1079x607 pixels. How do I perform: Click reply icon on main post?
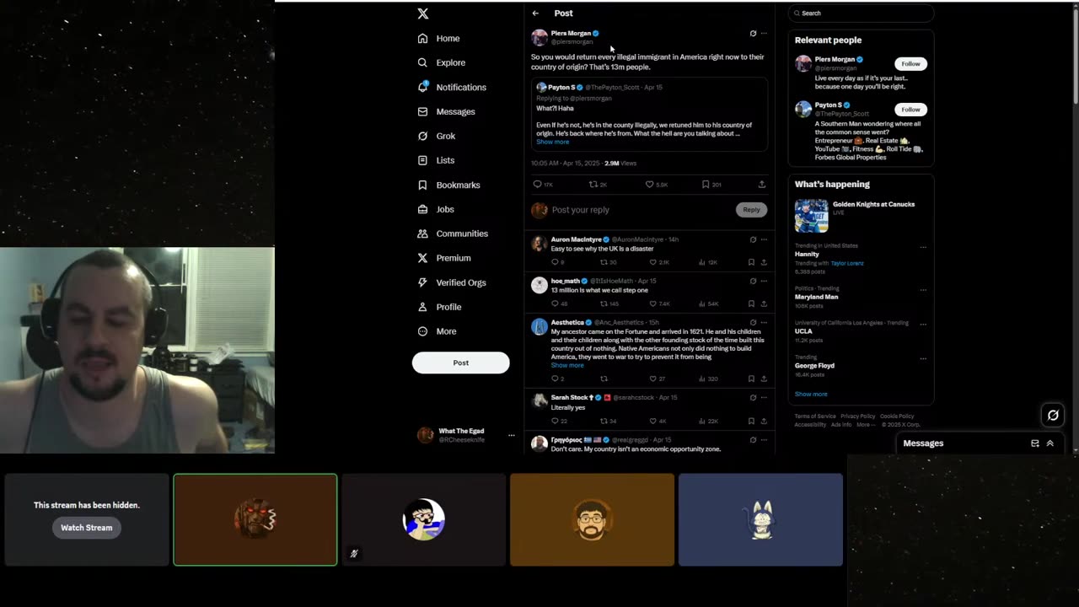pos(537,184)
